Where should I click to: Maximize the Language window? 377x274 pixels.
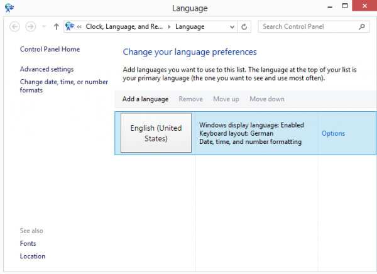345,6
